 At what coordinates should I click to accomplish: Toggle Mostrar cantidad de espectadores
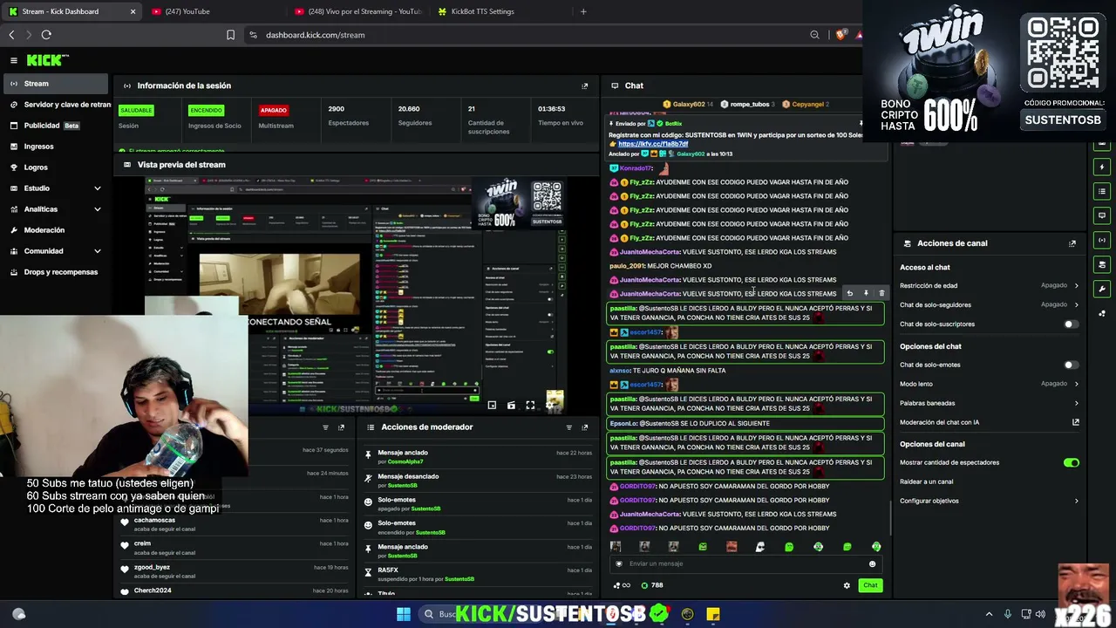1072,463
